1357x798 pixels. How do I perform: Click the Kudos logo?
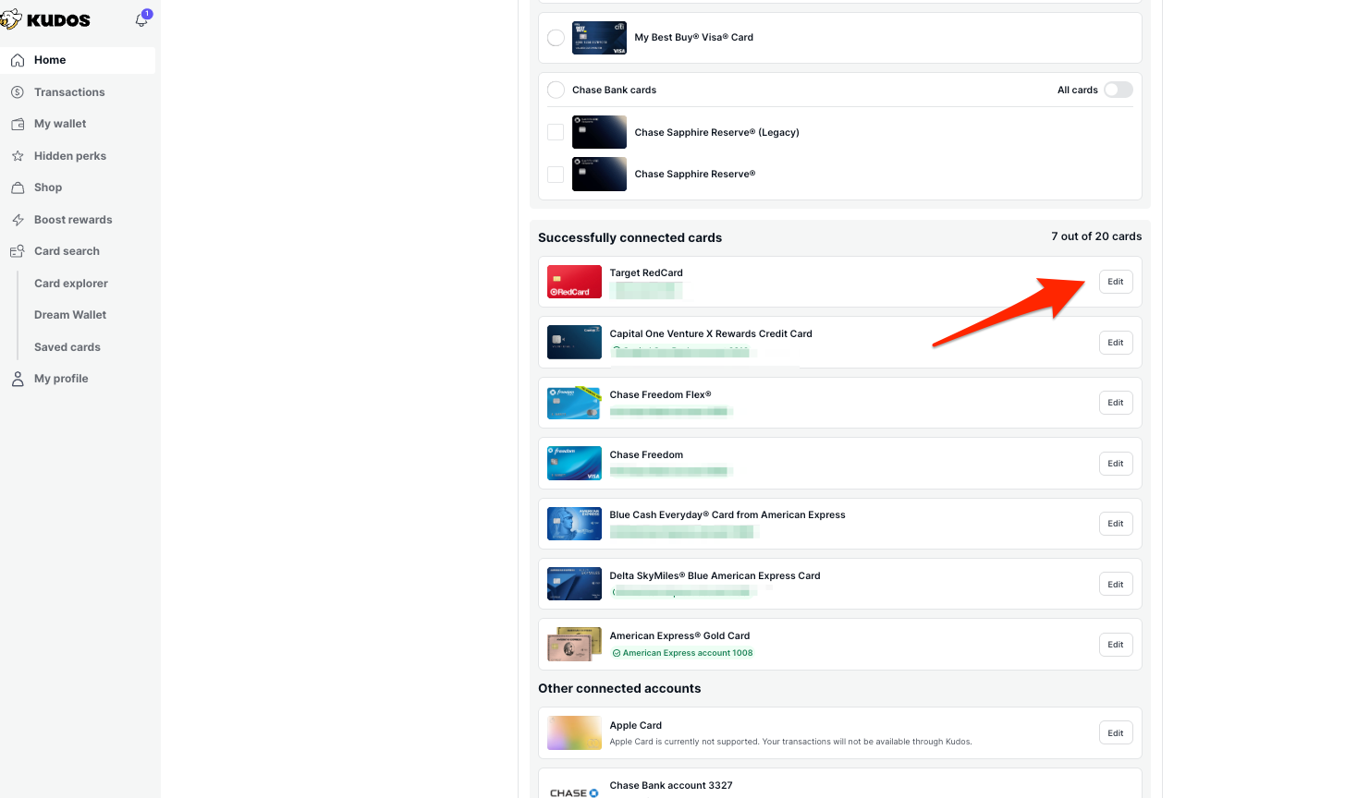[46, 20]
